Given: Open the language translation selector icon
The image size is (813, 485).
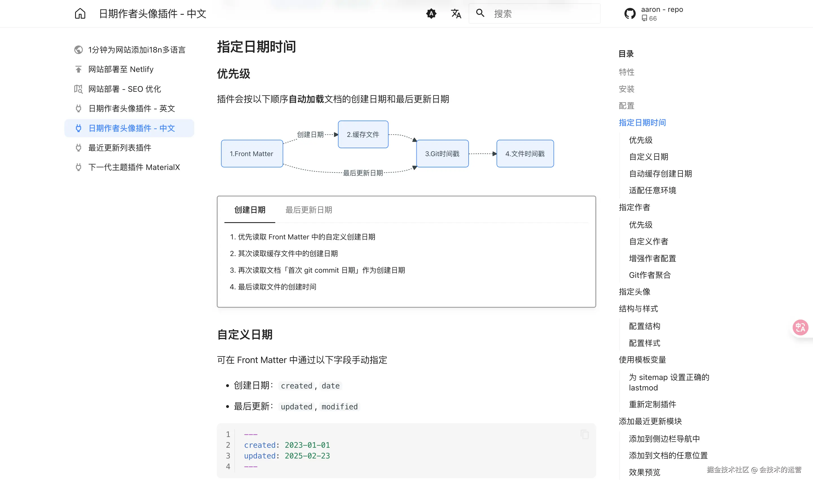Looking at the screenshot, I should pyautogui.click(x=456, y=13).
